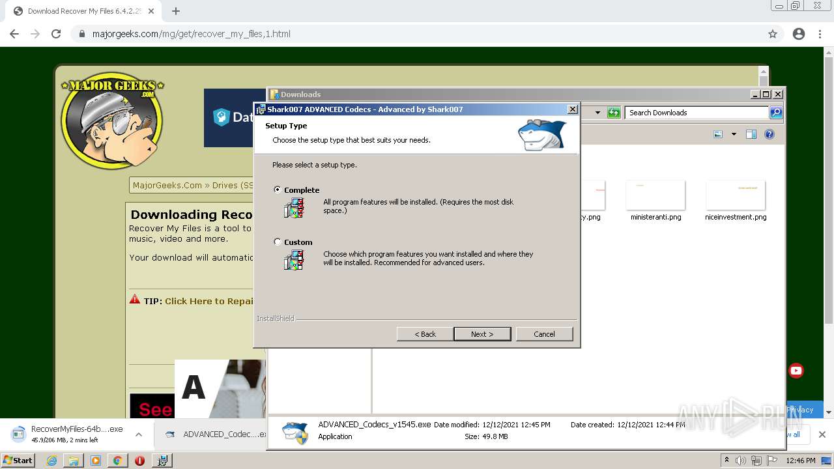Click the Chrome forward arrow
Viewport: 834px width, 469px height.
[x=35, y=34]
